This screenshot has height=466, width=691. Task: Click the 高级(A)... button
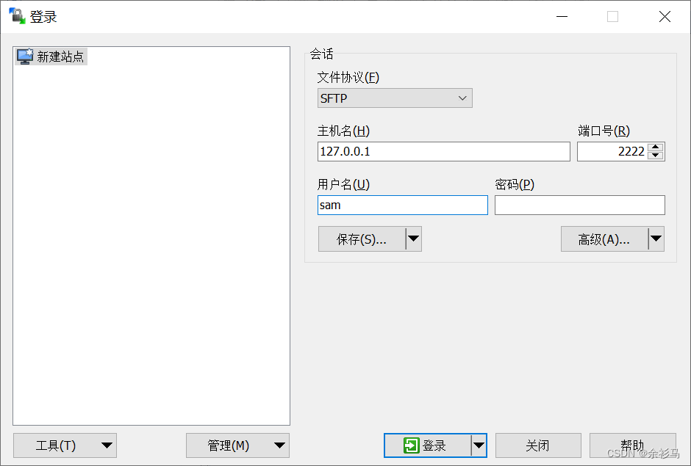604,239
